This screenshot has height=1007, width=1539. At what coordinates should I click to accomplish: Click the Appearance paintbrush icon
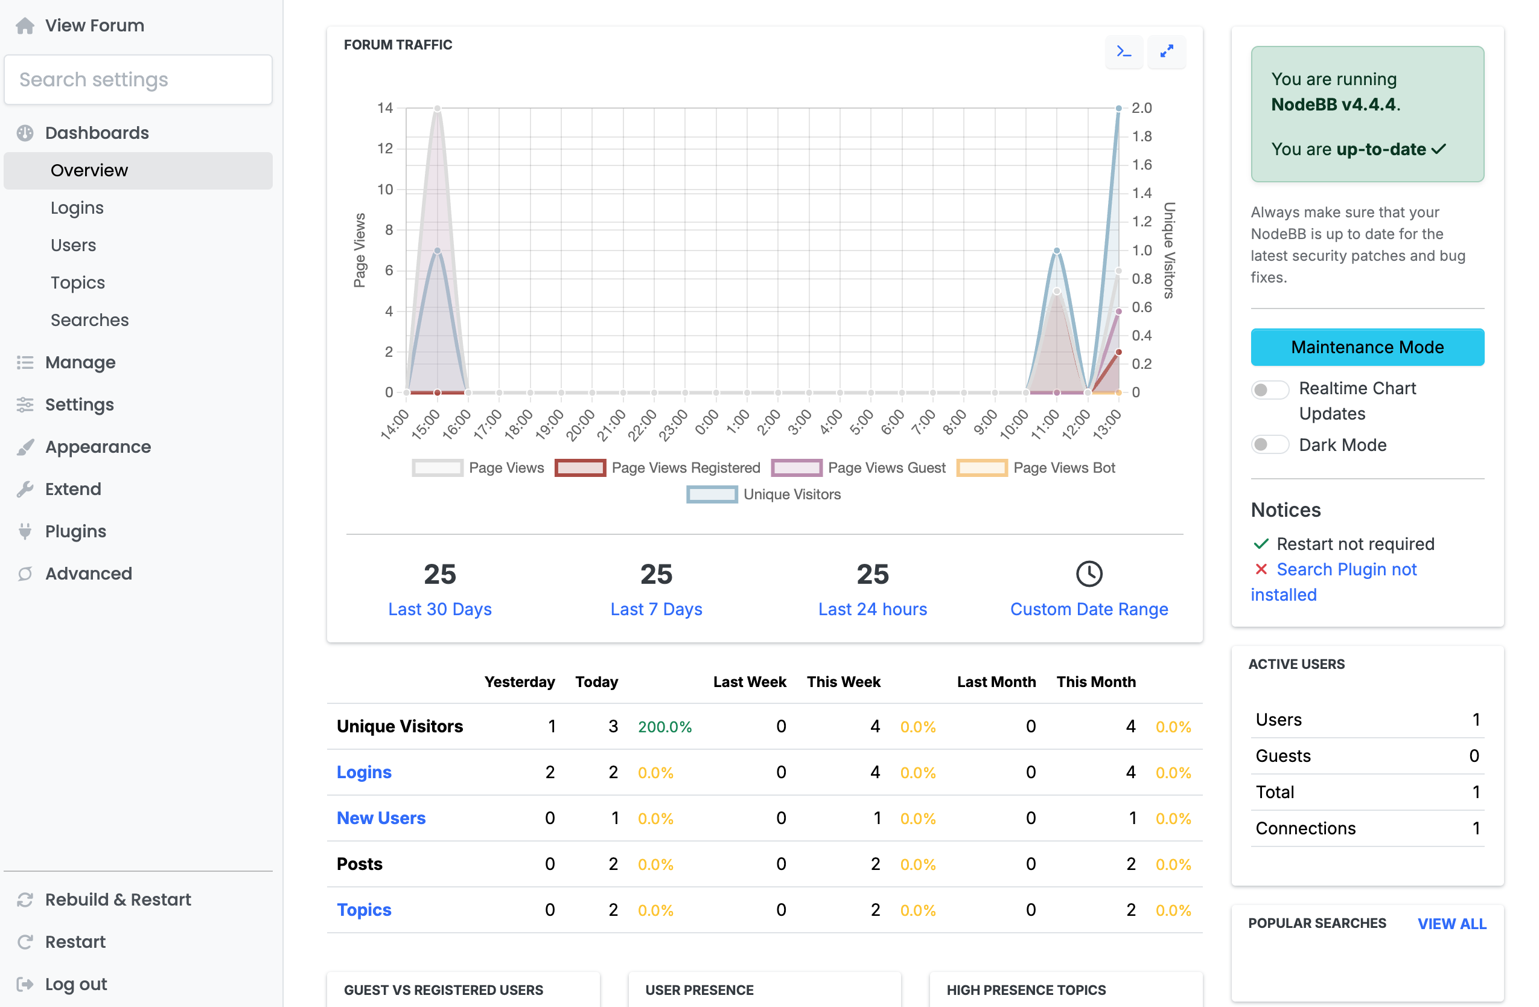click(x=25, y=446)
